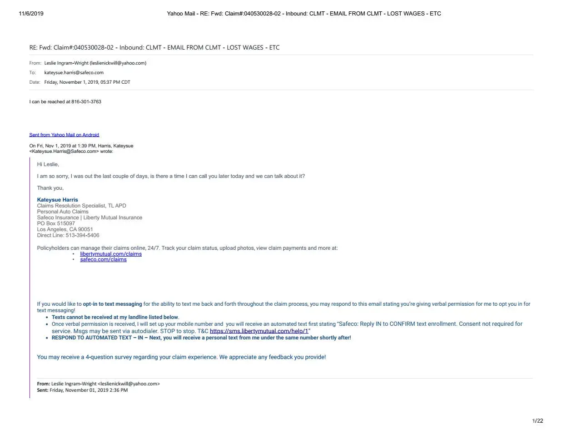The image size is (562, 435).
Task: Click the Kateysue Harris signature name
Action: tap(57, 200)
